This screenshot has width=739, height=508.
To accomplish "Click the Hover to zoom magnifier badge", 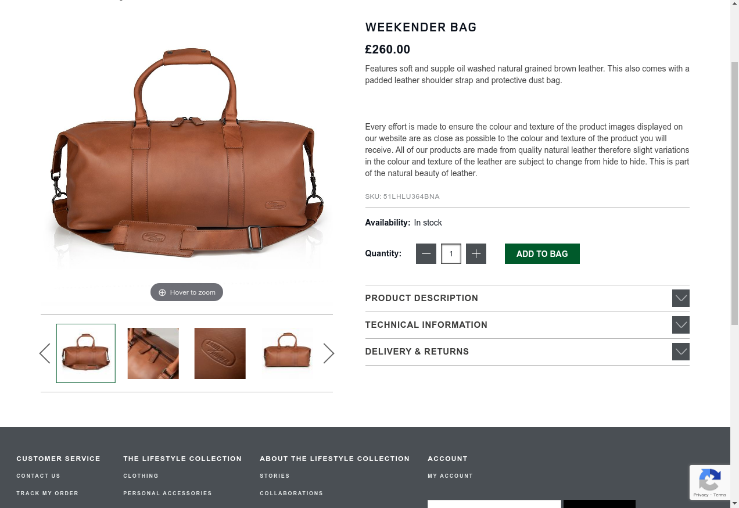I will pyautogui.click(x=186, y=292).
